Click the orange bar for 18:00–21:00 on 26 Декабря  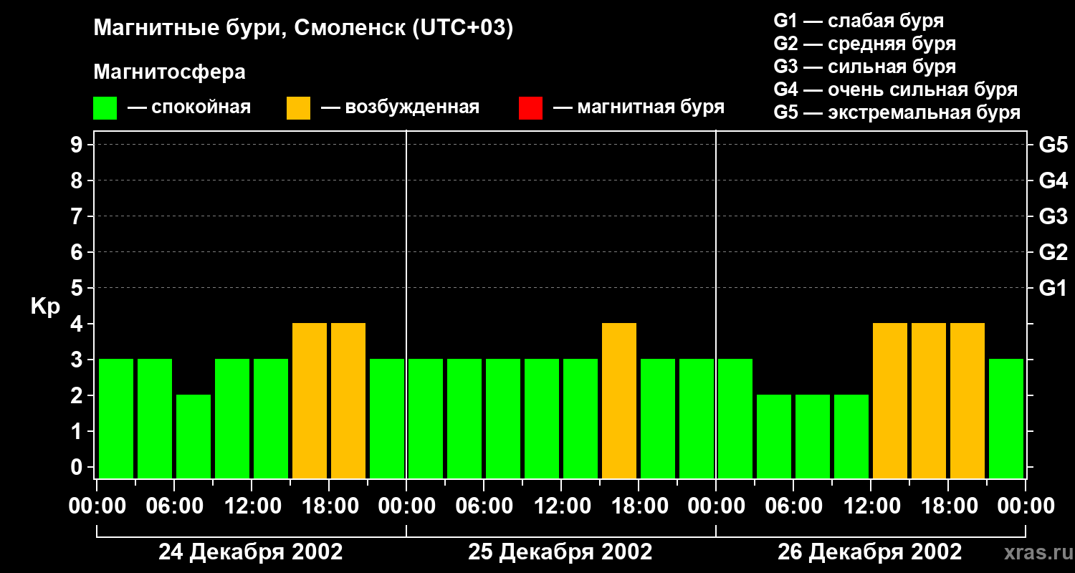(x=967, y=400)
